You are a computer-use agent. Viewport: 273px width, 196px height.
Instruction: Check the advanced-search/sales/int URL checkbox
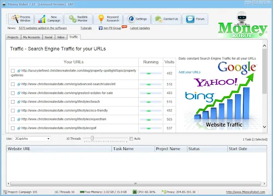click(x=13, y=84)
